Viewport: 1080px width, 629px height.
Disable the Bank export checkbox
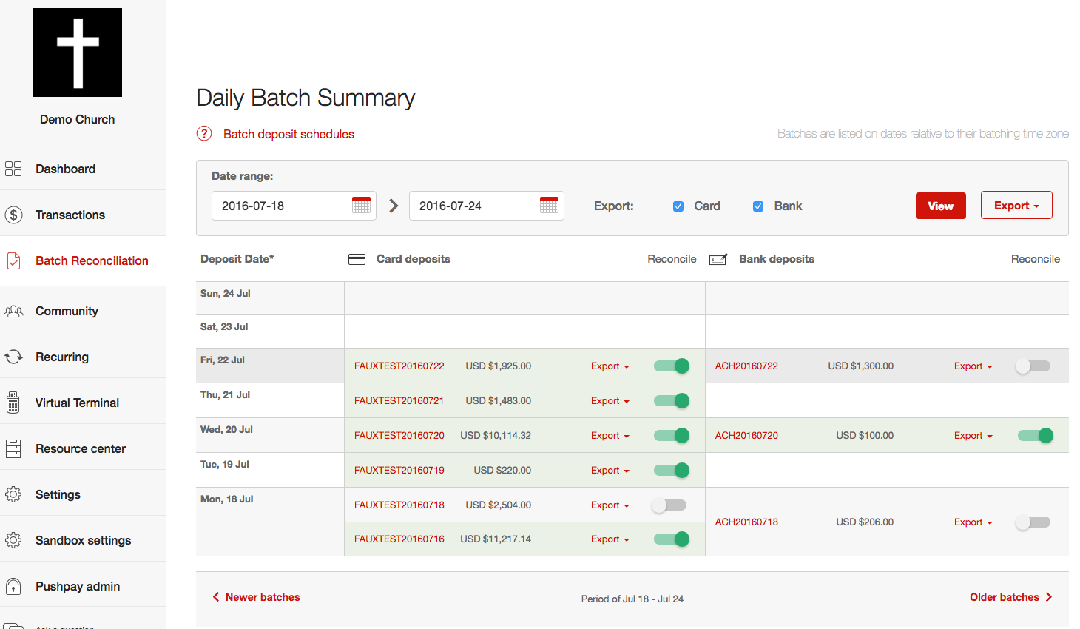click(x=758, y=206)
